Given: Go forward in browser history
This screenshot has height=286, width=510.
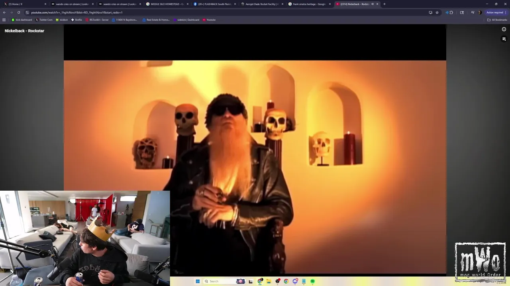Looking at the screenshot, I should click(11, 12).
